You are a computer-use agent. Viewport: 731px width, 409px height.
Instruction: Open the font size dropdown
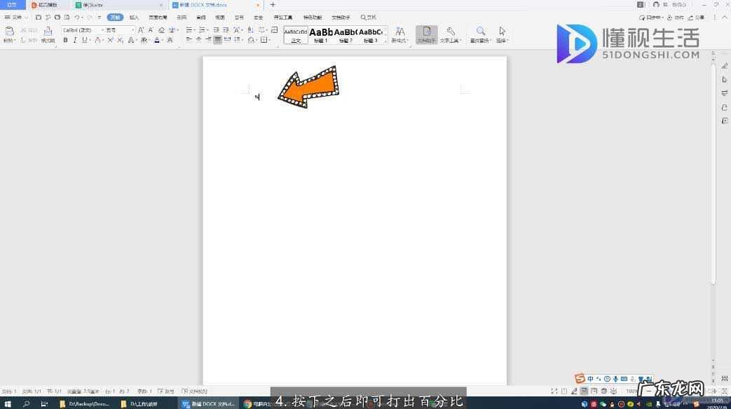coord(120,30)
